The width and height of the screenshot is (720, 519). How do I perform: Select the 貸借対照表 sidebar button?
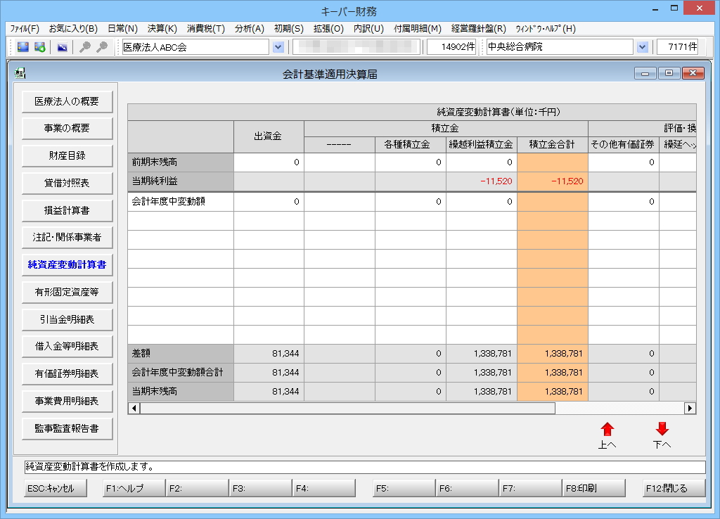tap(67, 183)
